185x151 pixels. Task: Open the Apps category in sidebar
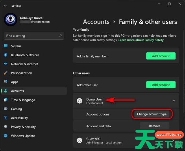(x=14, y=82)
